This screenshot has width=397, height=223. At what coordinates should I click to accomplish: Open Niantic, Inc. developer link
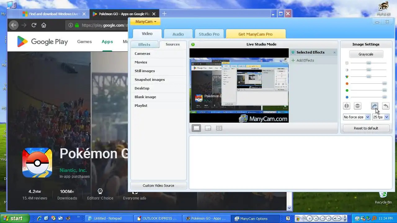[73, 170]
